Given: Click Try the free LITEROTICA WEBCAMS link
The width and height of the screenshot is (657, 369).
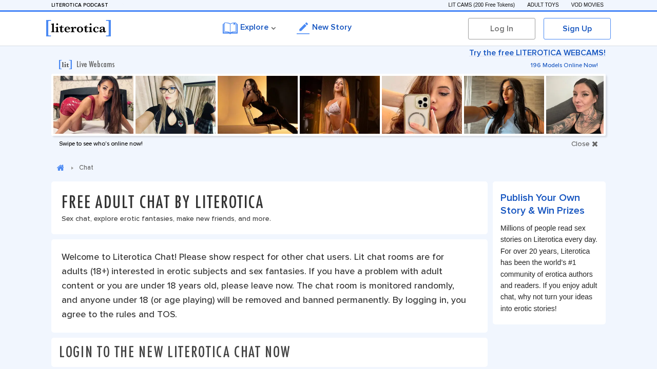Looking at the screenshot, I should click(x=537, y=53).
